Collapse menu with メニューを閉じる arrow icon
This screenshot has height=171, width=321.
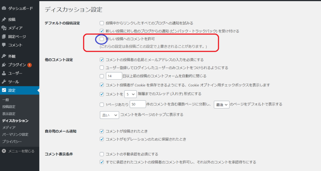[4, 151]
